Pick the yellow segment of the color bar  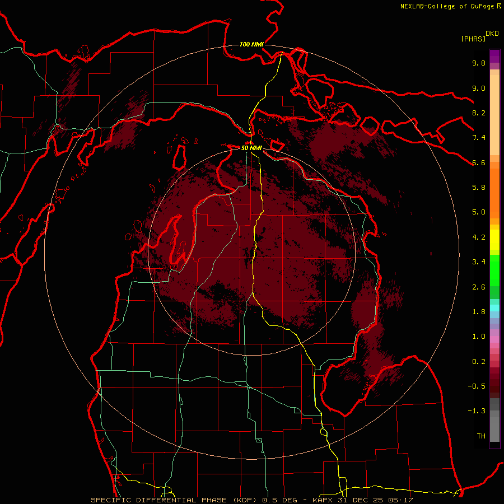[x=494, y=240]
